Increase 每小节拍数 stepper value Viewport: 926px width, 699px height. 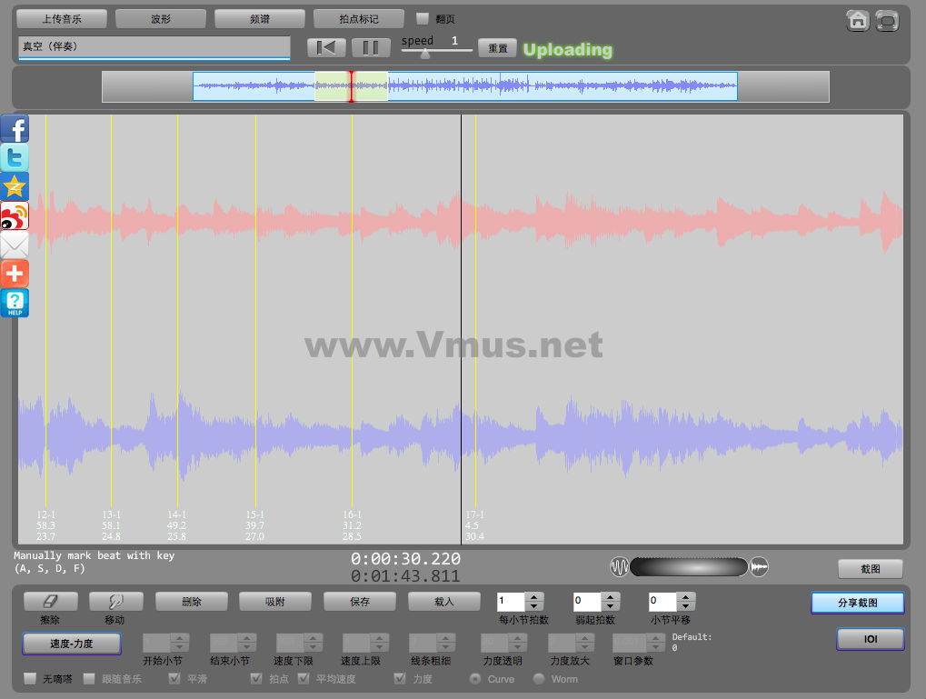click(x=533, y=597)
